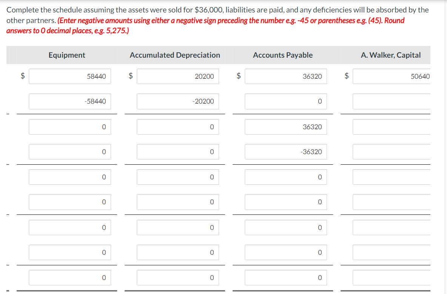Click the Equipment input showing 58440
447x294 pixels.
(70, 76)
